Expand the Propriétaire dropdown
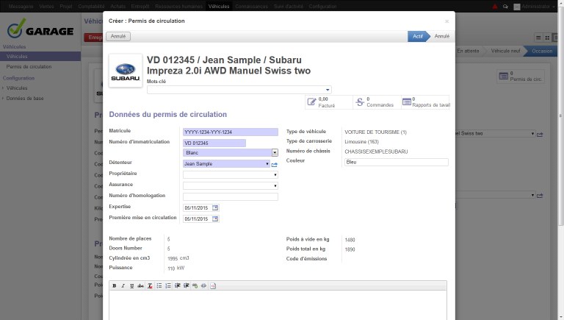Screen dimensions: 564x320 click(275, 175)
